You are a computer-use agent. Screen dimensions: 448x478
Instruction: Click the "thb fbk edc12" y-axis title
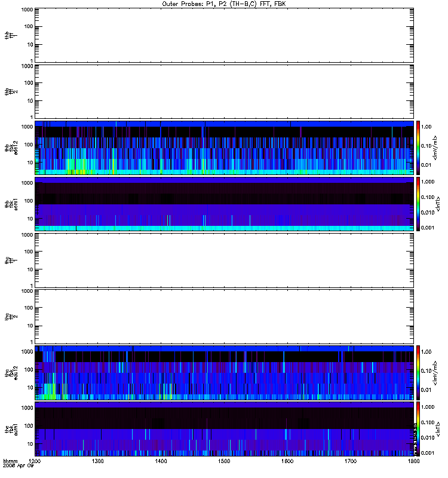11,148
